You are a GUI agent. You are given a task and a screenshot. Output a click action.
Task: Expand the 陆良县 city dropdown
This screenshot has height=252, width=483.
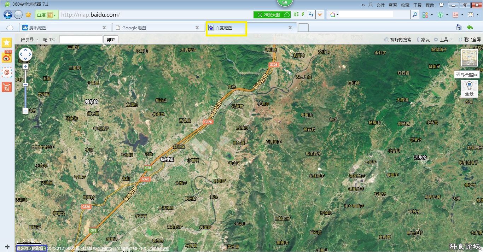[x=30, y=40]
